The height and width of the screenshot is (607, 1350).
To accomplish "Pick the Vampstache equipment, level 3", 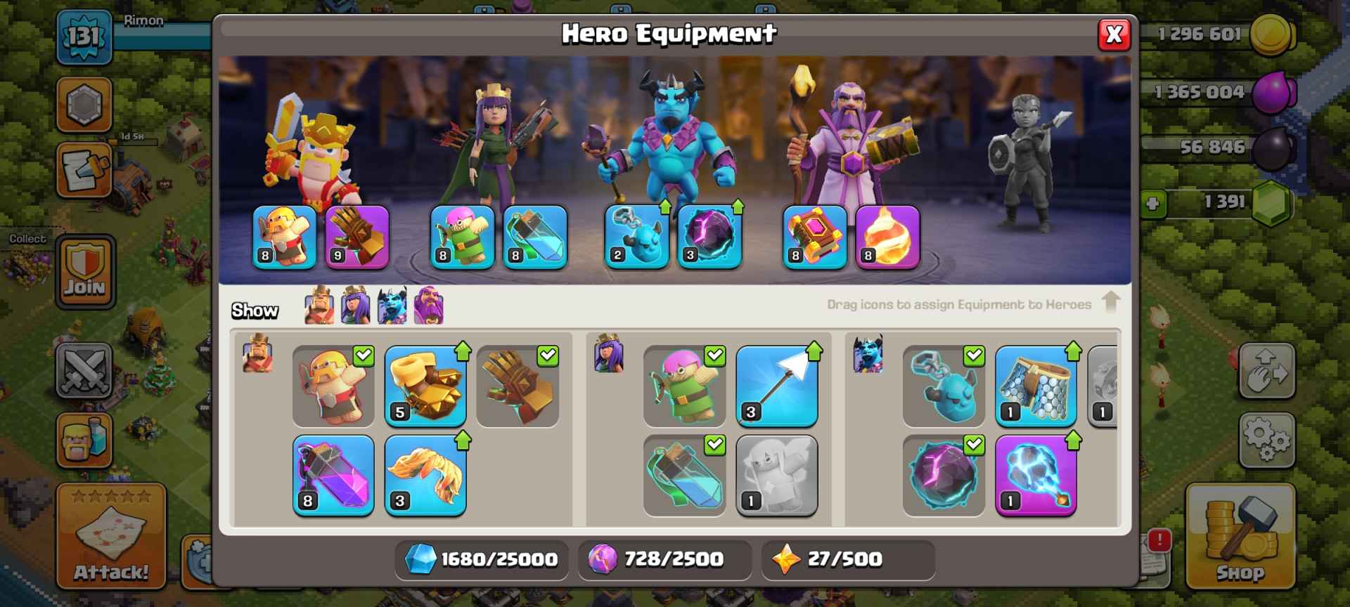I will 425,475.
